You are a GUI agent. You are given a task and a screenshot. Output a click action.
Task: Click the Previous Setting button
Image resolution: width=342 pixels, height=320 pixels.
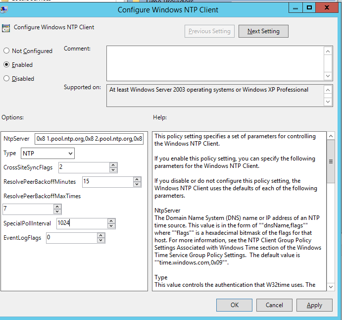click(209, 31)
